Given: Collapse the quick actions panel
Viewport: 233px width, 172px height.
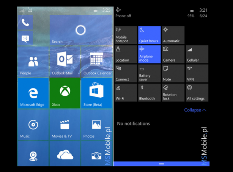Looking at the screenshot, I should tap(195, 110).
